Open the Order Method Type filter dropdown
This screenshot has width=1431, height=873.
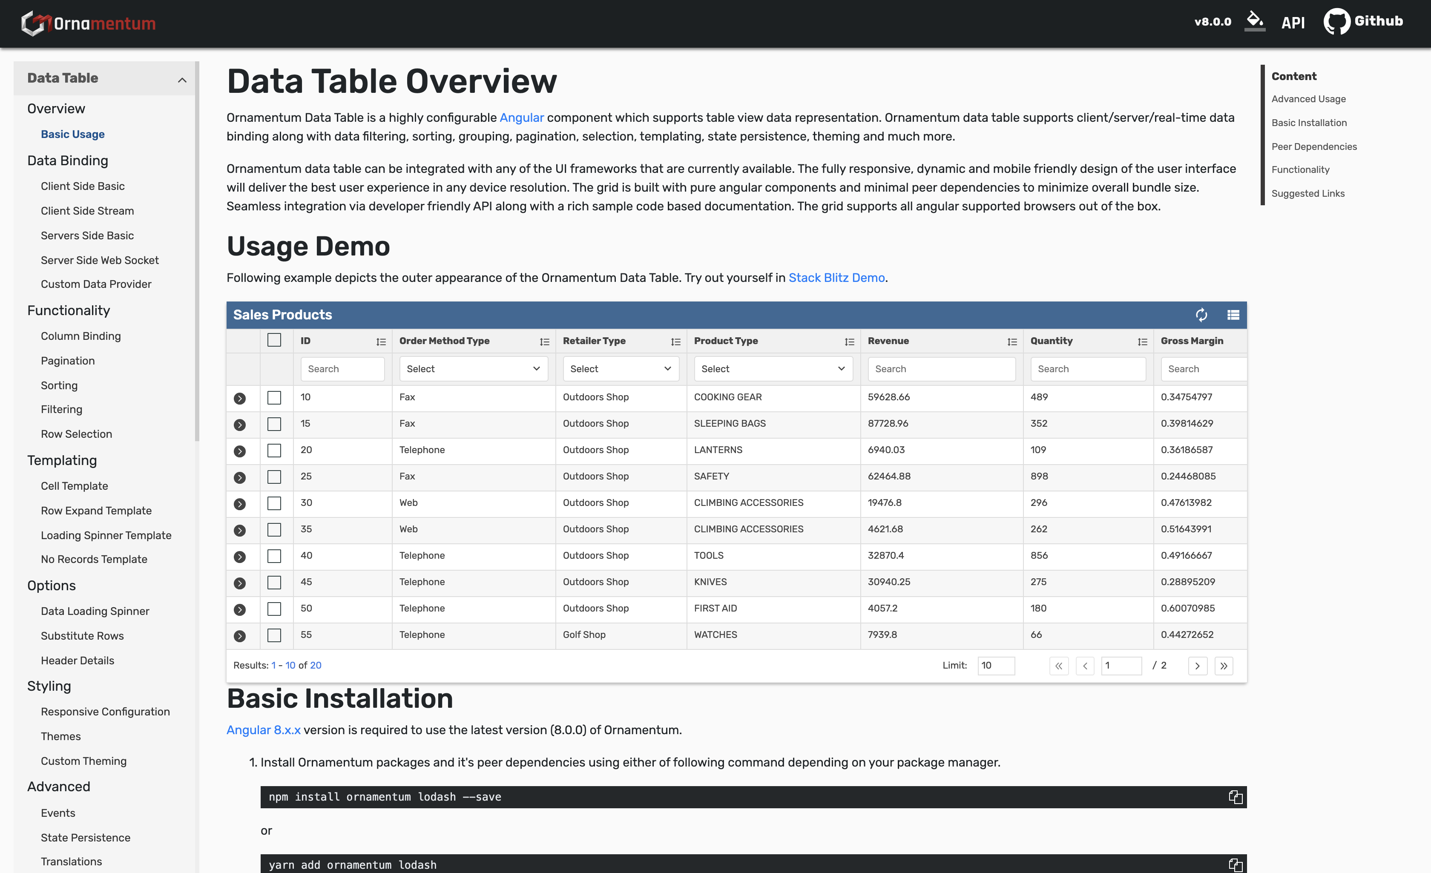(x=473, y=369)
